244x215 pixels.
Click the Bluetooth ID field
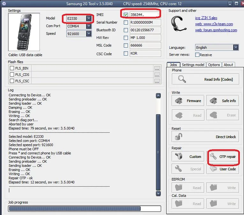[x=145, y=30]
